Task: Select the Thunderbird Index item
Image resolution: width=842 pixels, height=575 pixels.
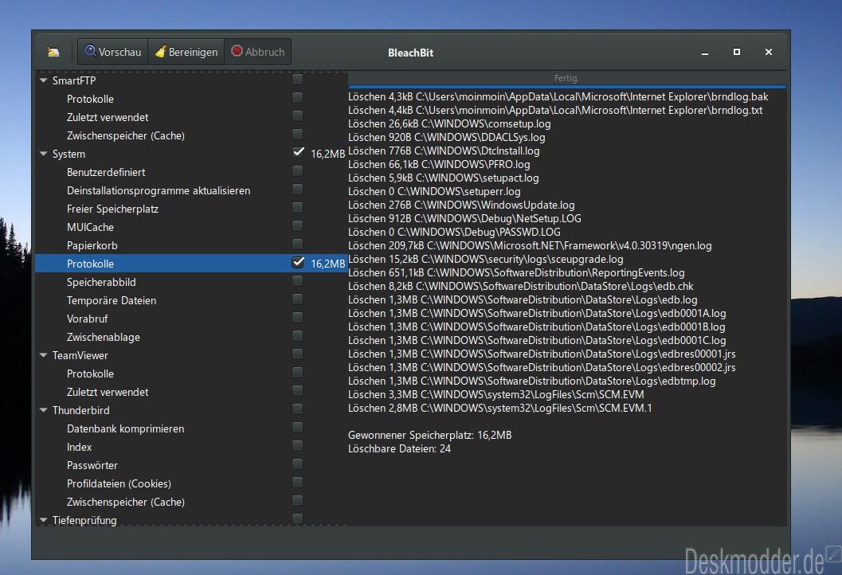Action: coord(79,448)
